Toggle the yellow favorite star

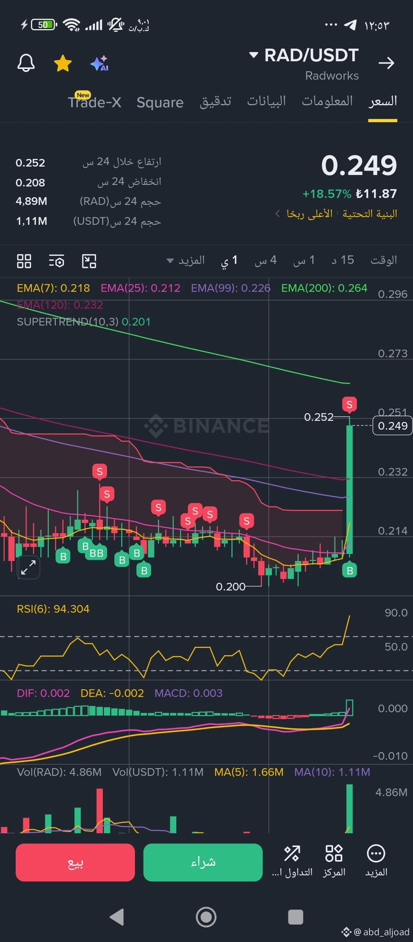pyautogui.click(x=63, y=63)
